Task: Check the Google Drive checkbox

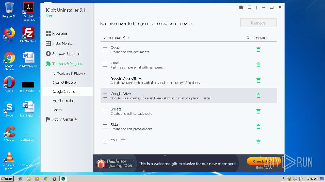Action: coord(105,96)
